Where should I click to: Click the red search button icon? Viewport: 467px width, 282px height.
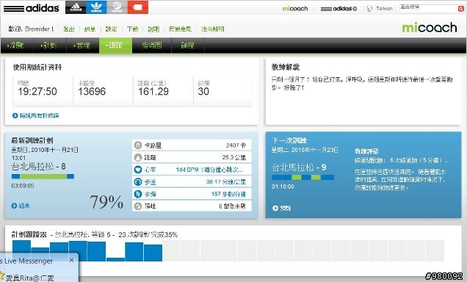[460, 9]
